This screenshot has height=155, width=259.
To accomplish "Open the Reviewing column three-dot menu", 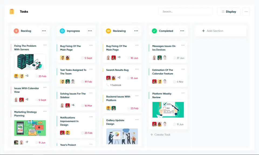I will tap(136, 31).
